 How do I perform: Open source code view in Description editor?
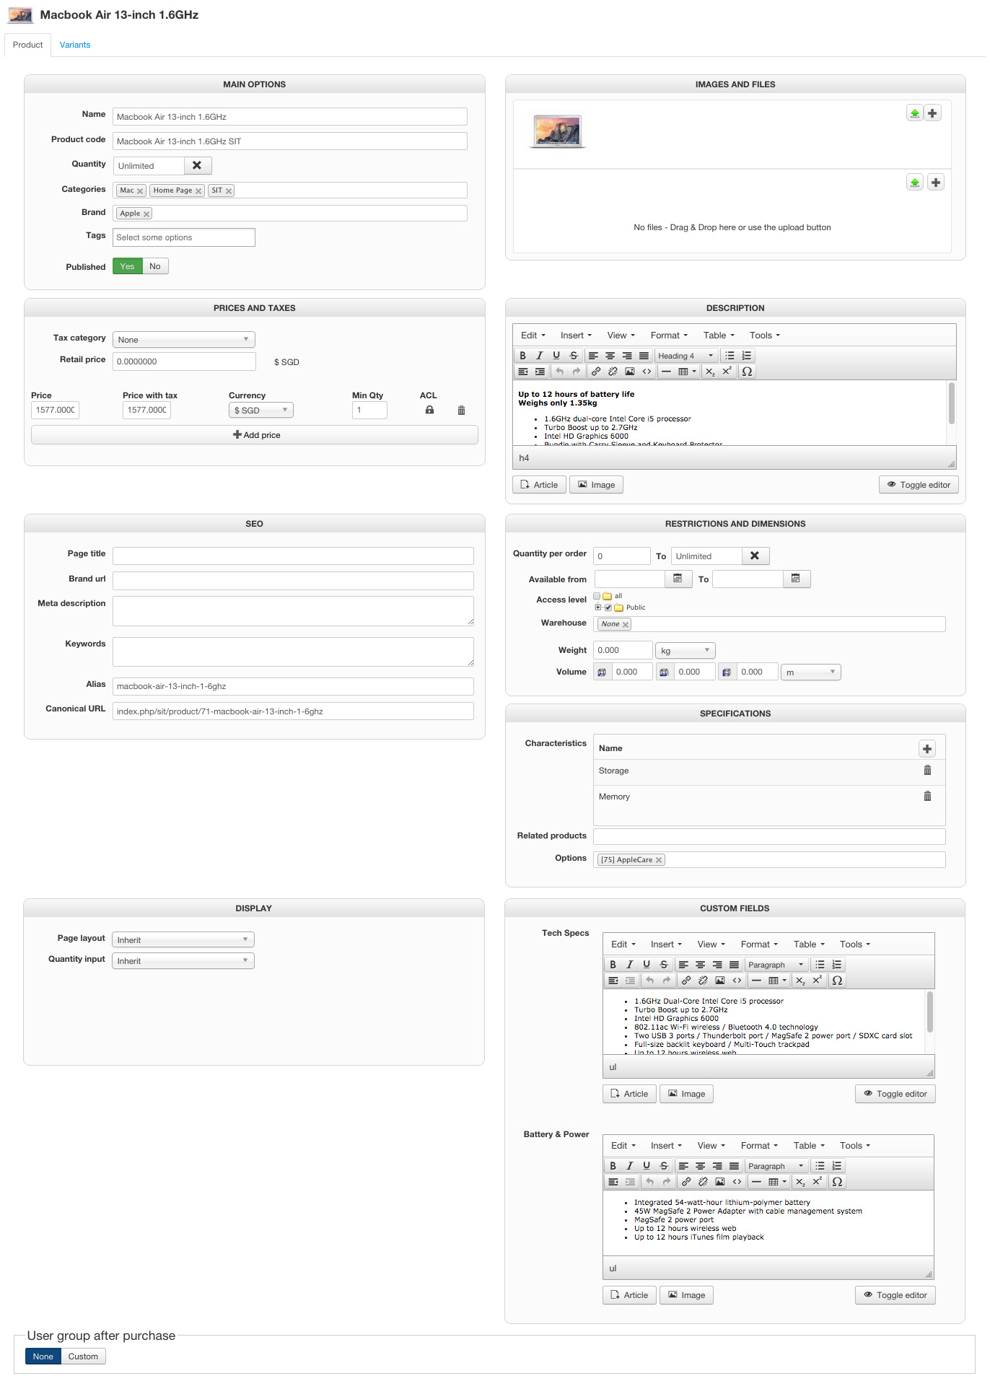click(x=647, y=372)
